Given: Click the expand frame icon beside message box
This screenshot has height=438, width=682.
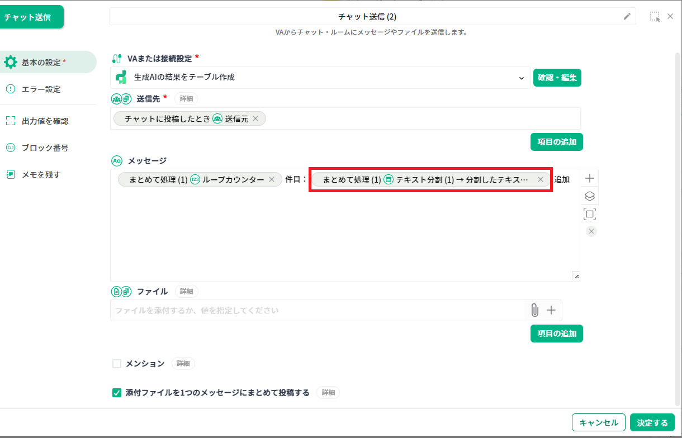Looking at the screenshot, I should tap(589, 213).
